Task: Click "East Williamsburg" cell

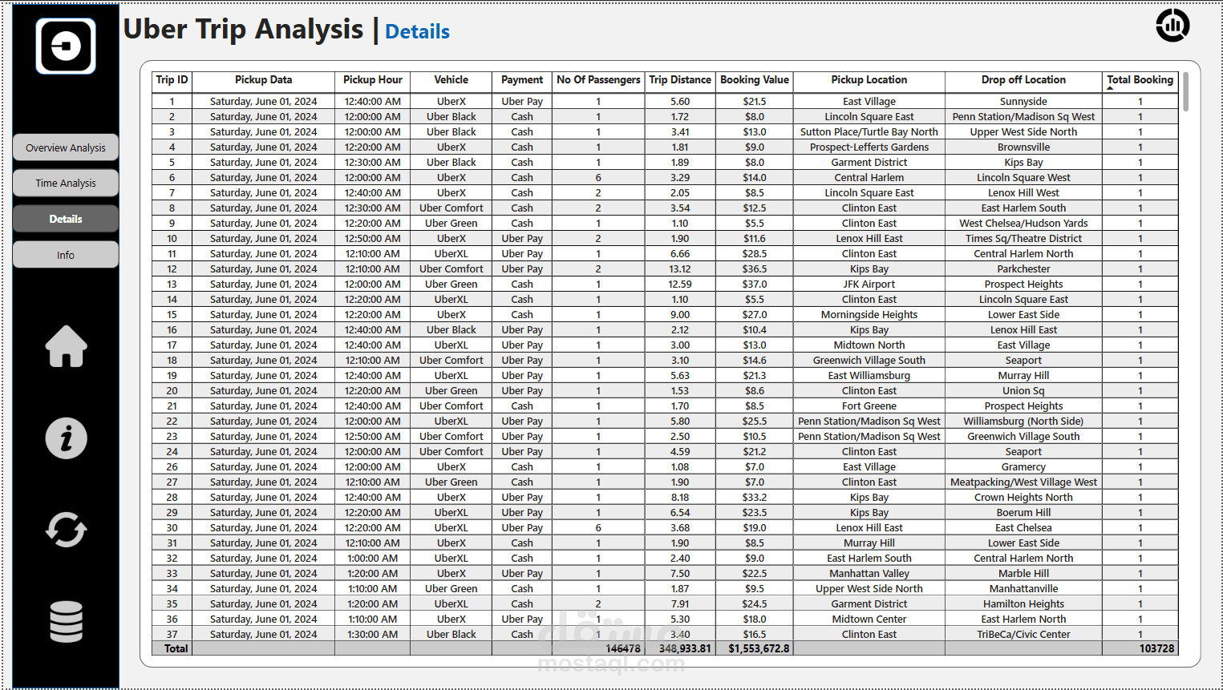Action: 869,376
